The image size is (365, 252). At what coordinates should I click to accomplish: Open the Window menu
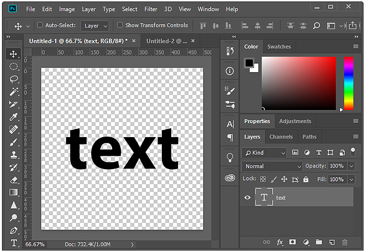208,9
